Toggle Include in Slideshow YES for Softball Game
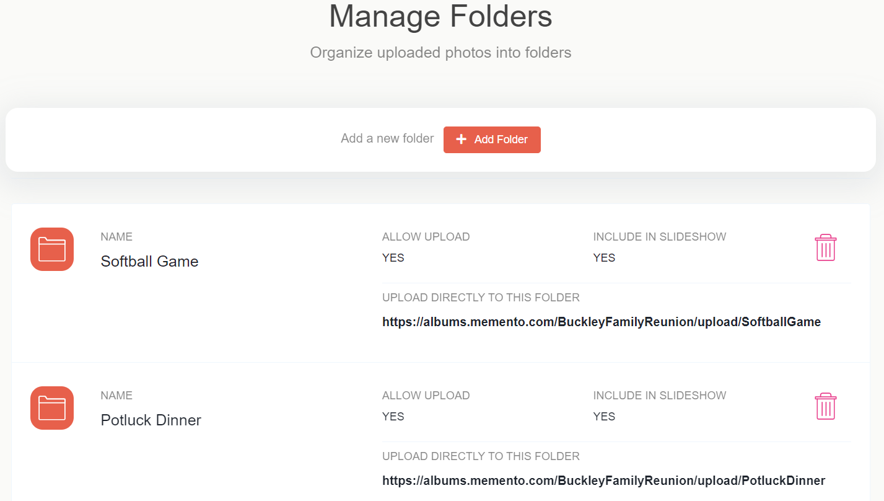884x501 pixels. coord(604,258)
